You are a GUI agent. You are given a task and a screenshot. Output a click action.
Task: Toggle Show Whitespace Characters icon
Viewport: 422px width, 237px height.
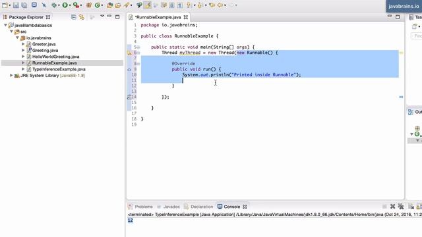tap(180, 5)
